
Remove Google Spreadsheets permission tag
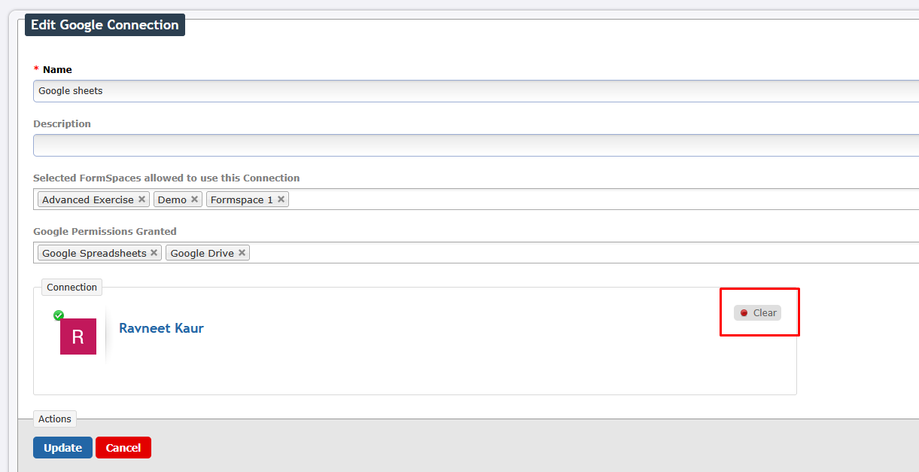point(154,254)
